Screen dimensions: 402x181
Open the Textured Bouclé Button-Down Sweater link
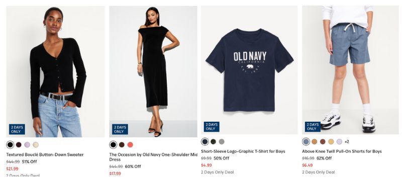coord(45,154)
